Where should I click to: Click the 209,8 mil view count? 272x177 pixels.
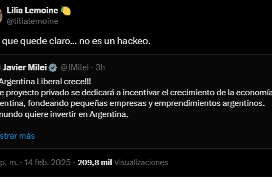point(95,163)
